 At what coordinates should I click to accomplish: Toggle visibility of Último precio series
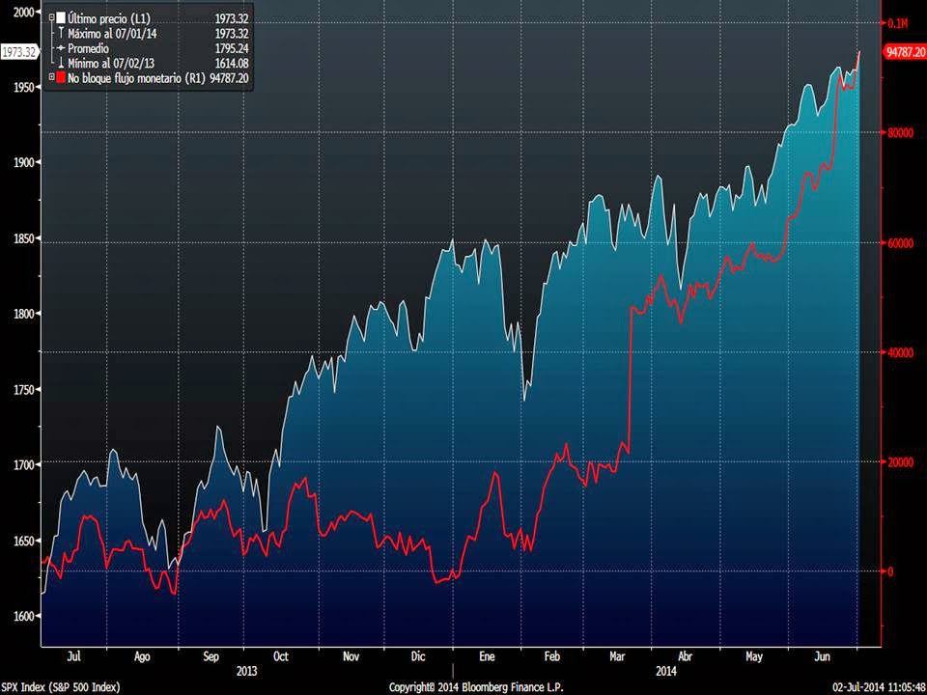pos(62,16)
